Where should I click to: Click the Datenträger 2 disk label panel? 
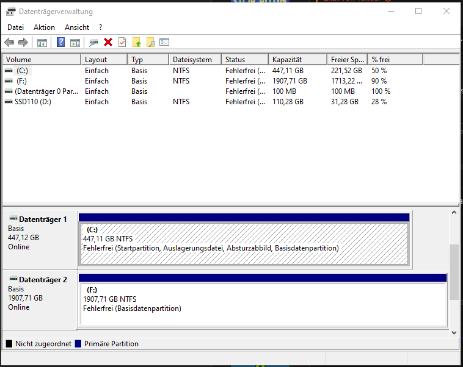click(x=40, y=300)
